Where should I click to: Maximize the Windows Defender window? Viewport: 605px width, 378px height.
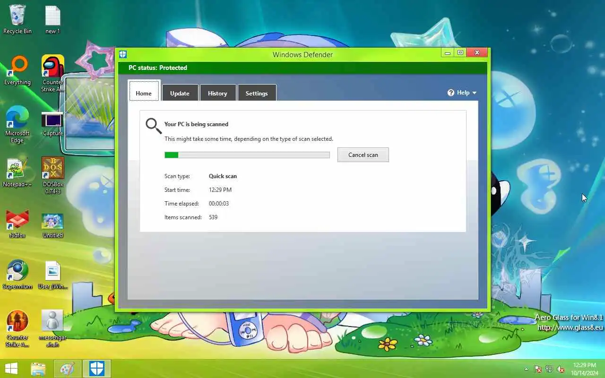460,53
